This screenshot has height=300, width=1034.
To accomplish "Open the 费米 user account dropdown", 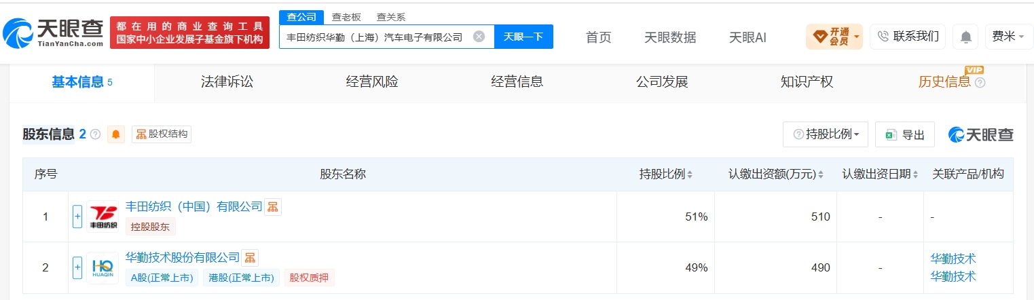I will coord(1009,37).
